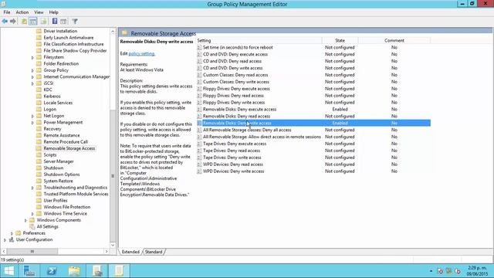This screenshot has width=494, height=278.
Task: Click the All Settings icon in tree
Action: pyautogui.click(x=32, y=226)
